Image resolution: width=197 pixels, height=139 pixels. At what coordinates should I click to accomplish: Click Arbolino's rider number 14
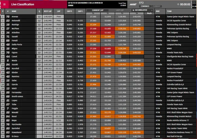8,33
